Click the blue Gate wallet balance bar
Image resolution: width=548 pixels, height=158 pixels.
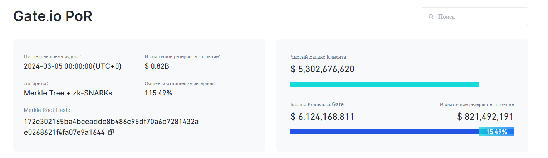coord(385,132)
